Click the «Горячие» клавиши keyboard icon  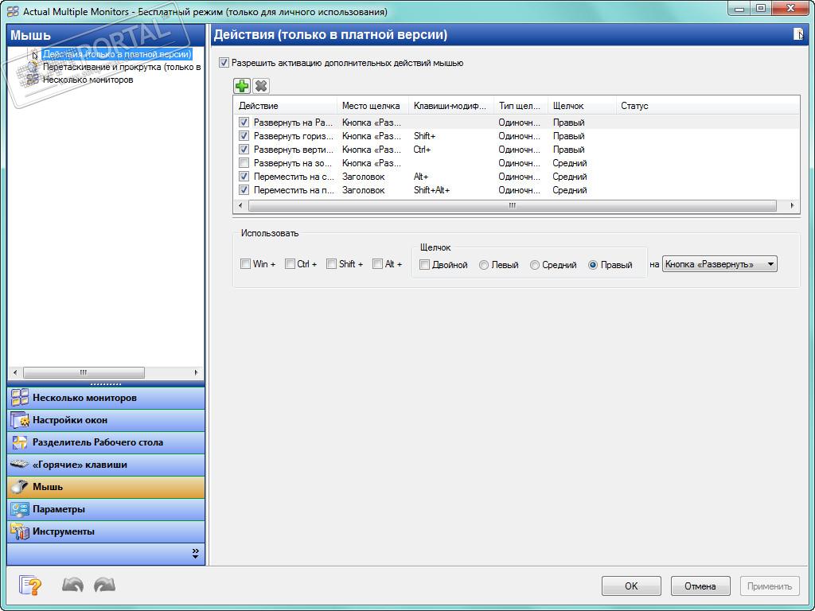(20, 464)
